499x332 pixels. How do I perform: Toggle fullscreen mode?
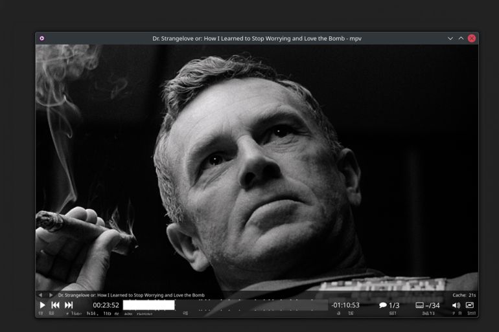470,305
